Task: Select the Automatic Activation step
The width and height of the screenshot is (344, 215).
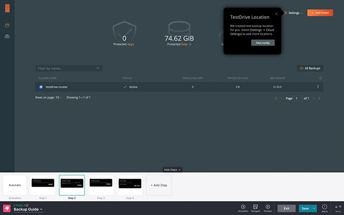Action: point(15,185)
